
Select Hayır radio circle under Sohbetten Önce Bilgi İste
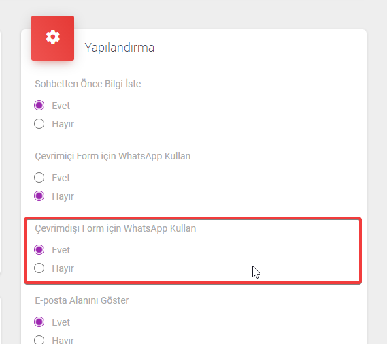(x=39, y=123)
